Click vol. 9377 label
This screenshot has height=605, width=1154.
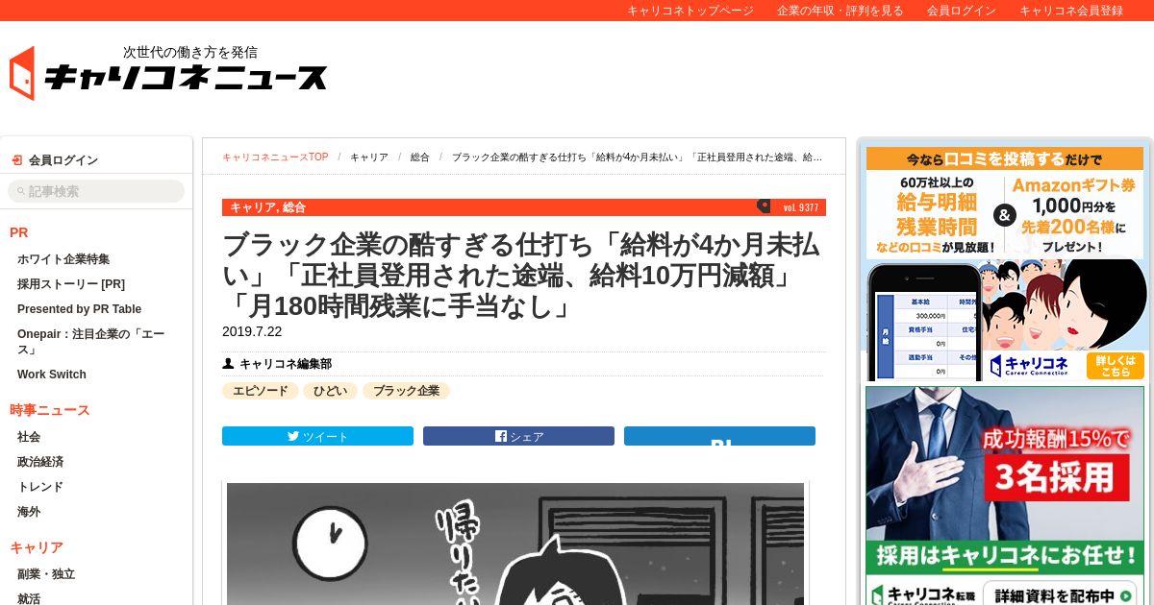pyautogui.click(x=800, y=207)
